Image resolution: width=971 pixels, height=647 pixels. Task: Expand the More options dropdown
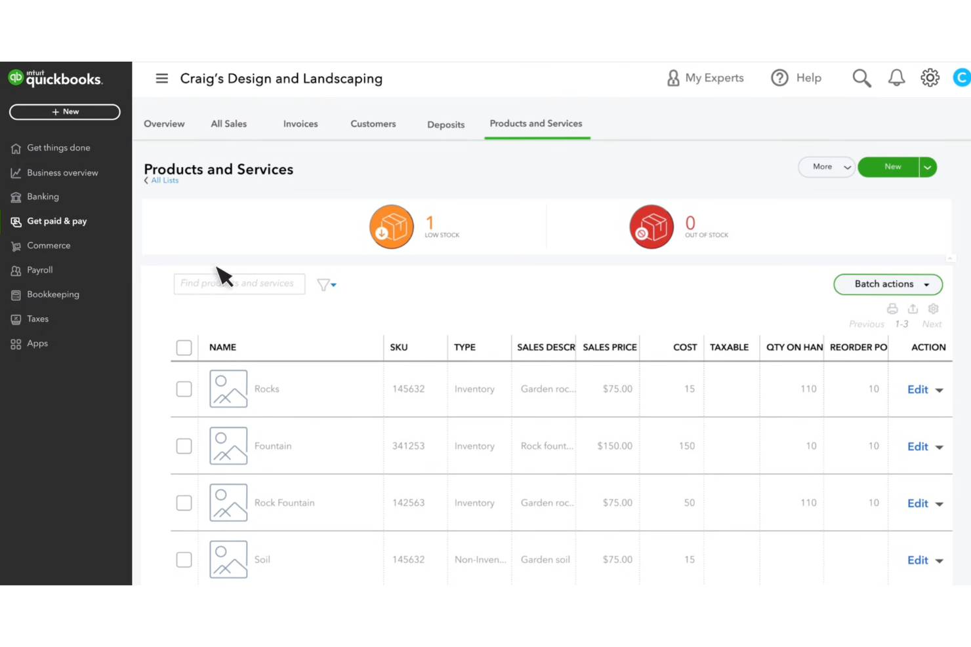[x=826, y=167]
